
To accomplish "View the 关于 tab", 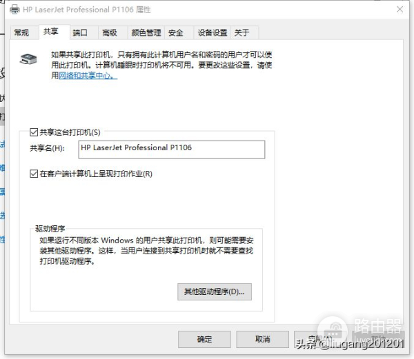I will 244,33.
